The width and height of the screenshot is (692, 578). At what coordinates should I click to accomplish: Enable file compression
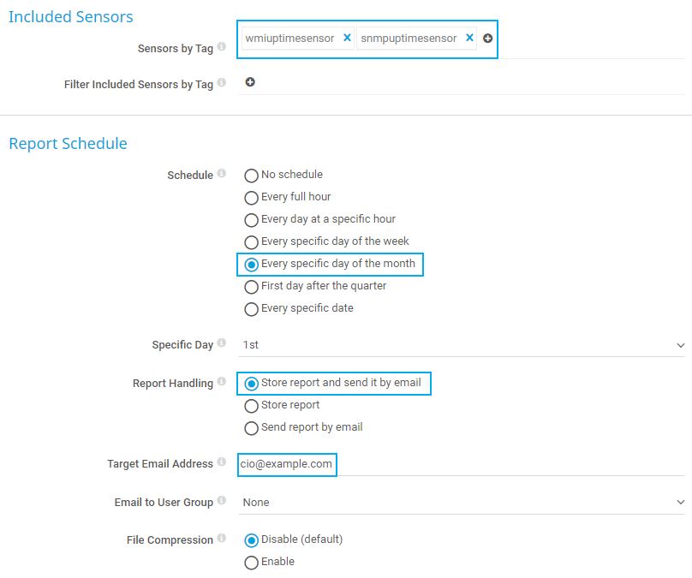(251, 563)
